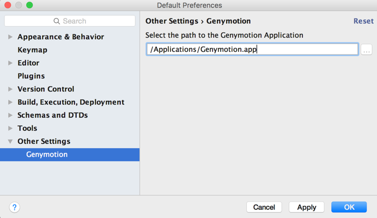Collapse the Other Settings section
The height and width of the screenshot is (218, 377).
click(10, 142)
